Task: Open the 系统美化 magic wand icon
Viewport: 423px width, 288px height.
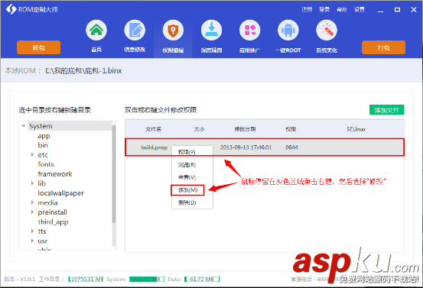Action: [327, 30]
